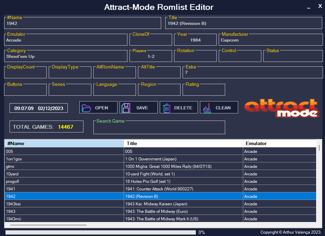Click the DELETE button label
The width and height of the screenshot is (325, 236).
pos(183,108)
